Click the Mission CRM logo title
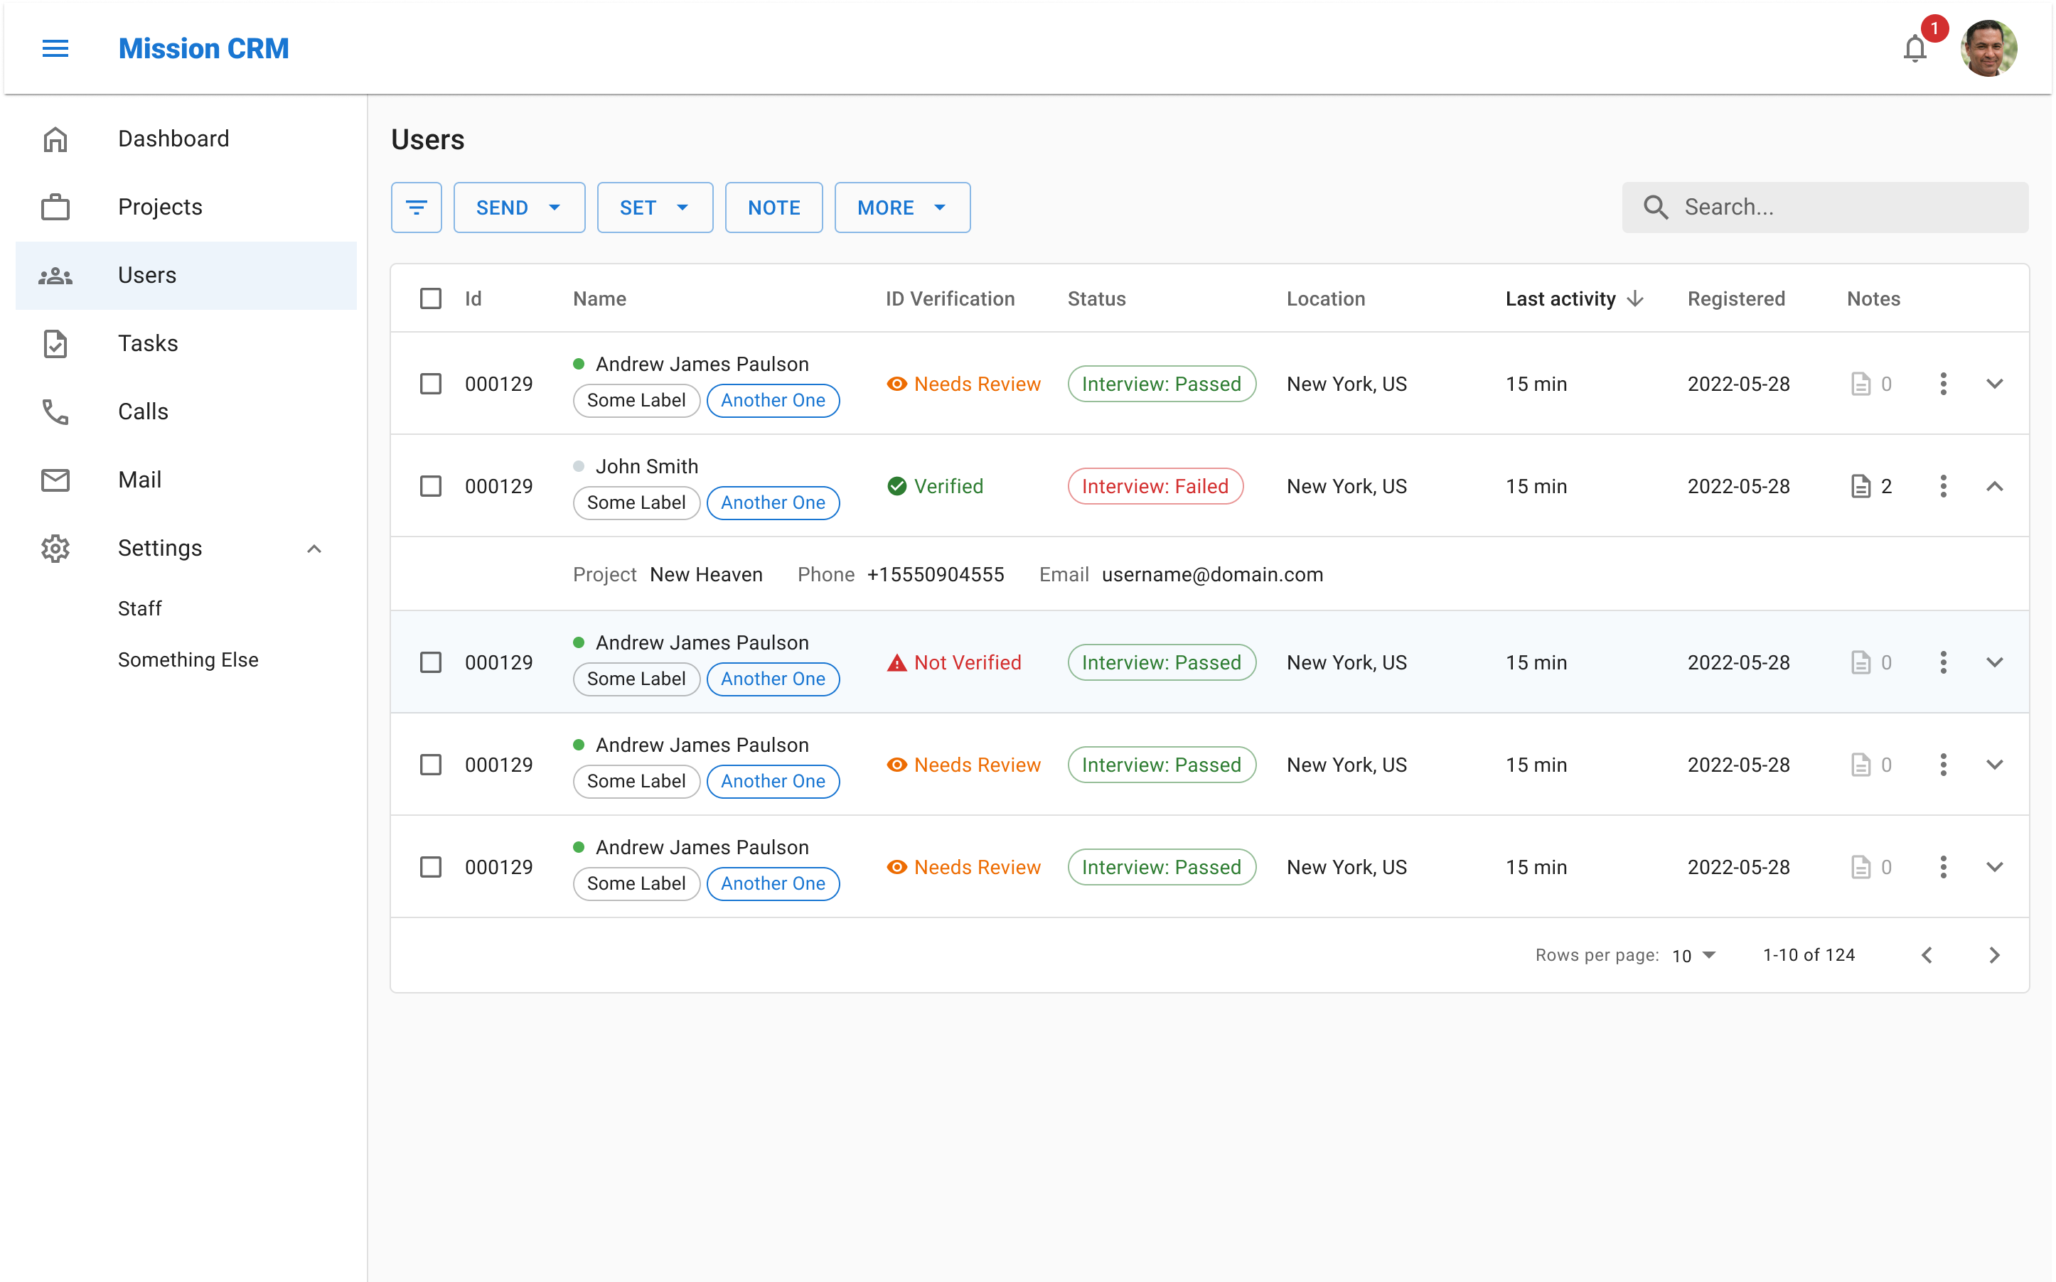The height and width of the screenshot is (1282, 2056). (x=203, y=48)
